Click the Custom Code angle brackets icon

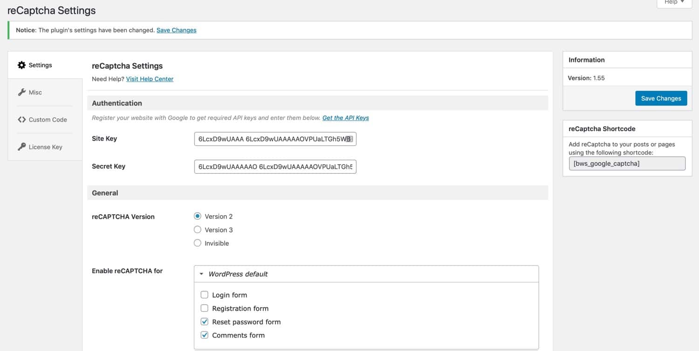[21, 119]
